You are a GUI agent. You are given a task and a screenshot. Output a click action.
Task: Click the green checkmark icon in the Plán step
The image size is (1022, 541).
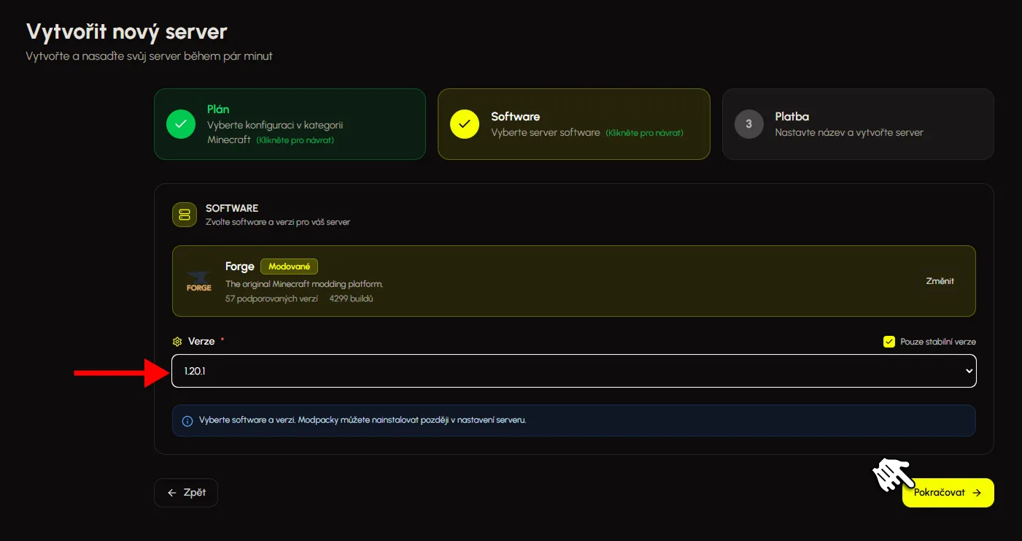(x=181, y=124)
